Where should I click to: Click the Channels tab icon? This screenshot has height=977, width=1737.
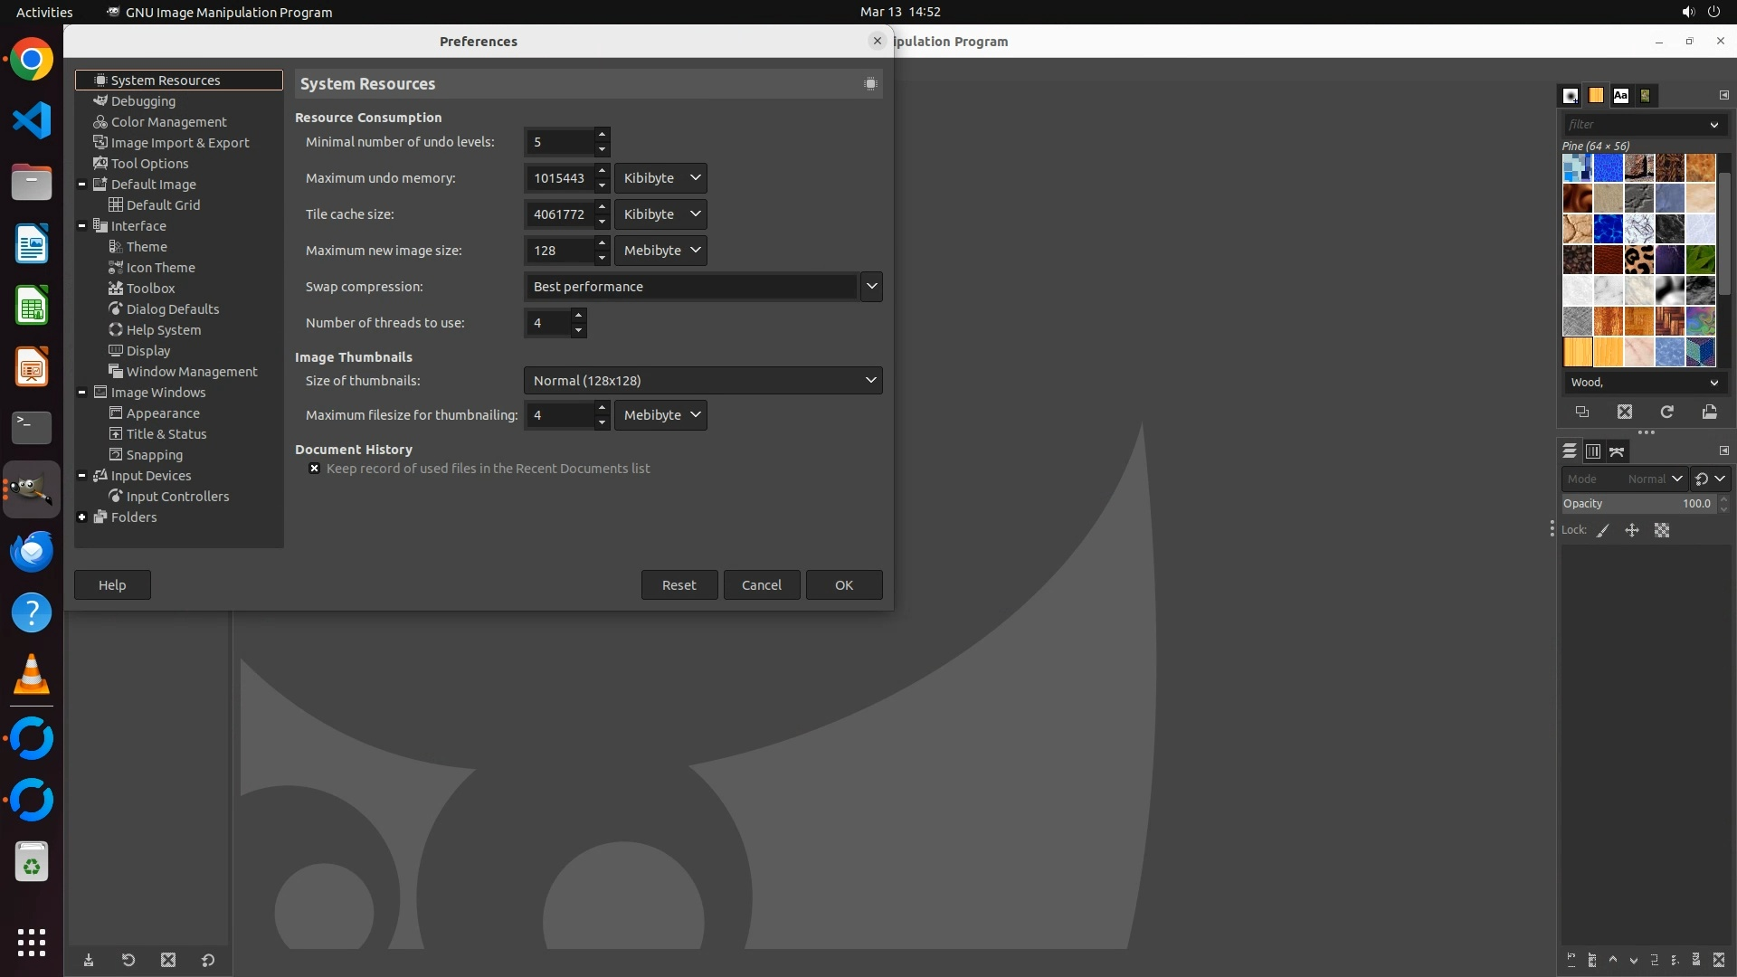(1593, 451)
